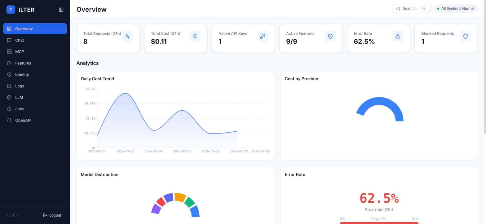This screenshot has width=486, height=224.
Task: Open the Logs page
Action: coord(35,86)
